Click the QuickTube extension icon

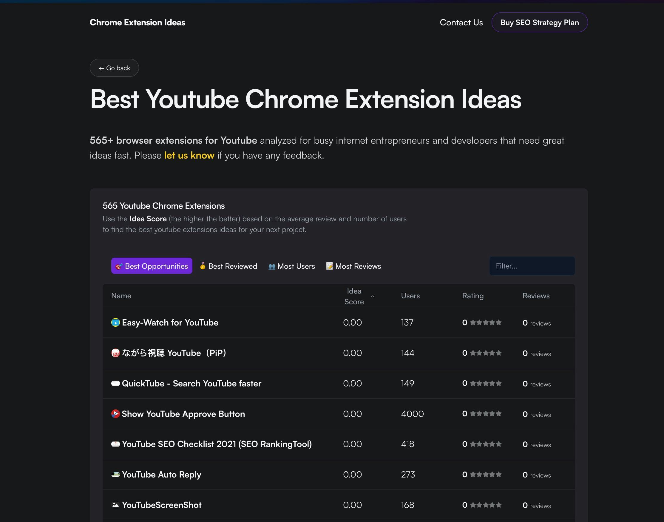point(115,383)
